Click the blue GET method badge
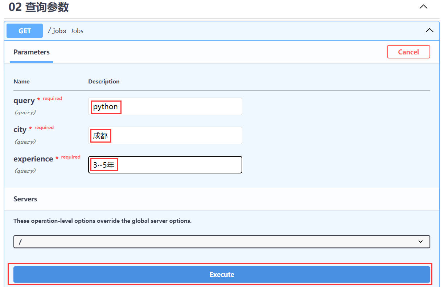Image resolution: width=444 pixels, height=287 pixels. tap(25, 31)
